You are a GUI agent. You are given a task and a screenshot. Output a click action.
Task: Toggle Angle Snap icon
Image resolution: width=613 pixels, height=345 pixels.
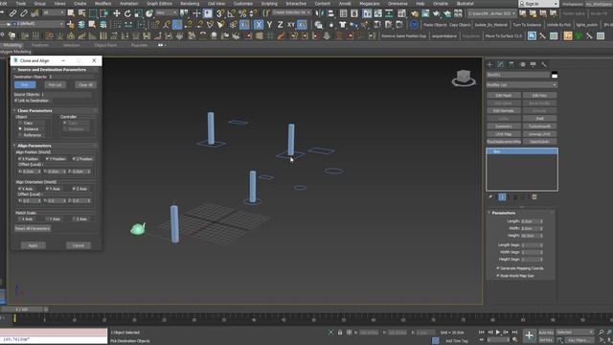[x=232, y=13]
